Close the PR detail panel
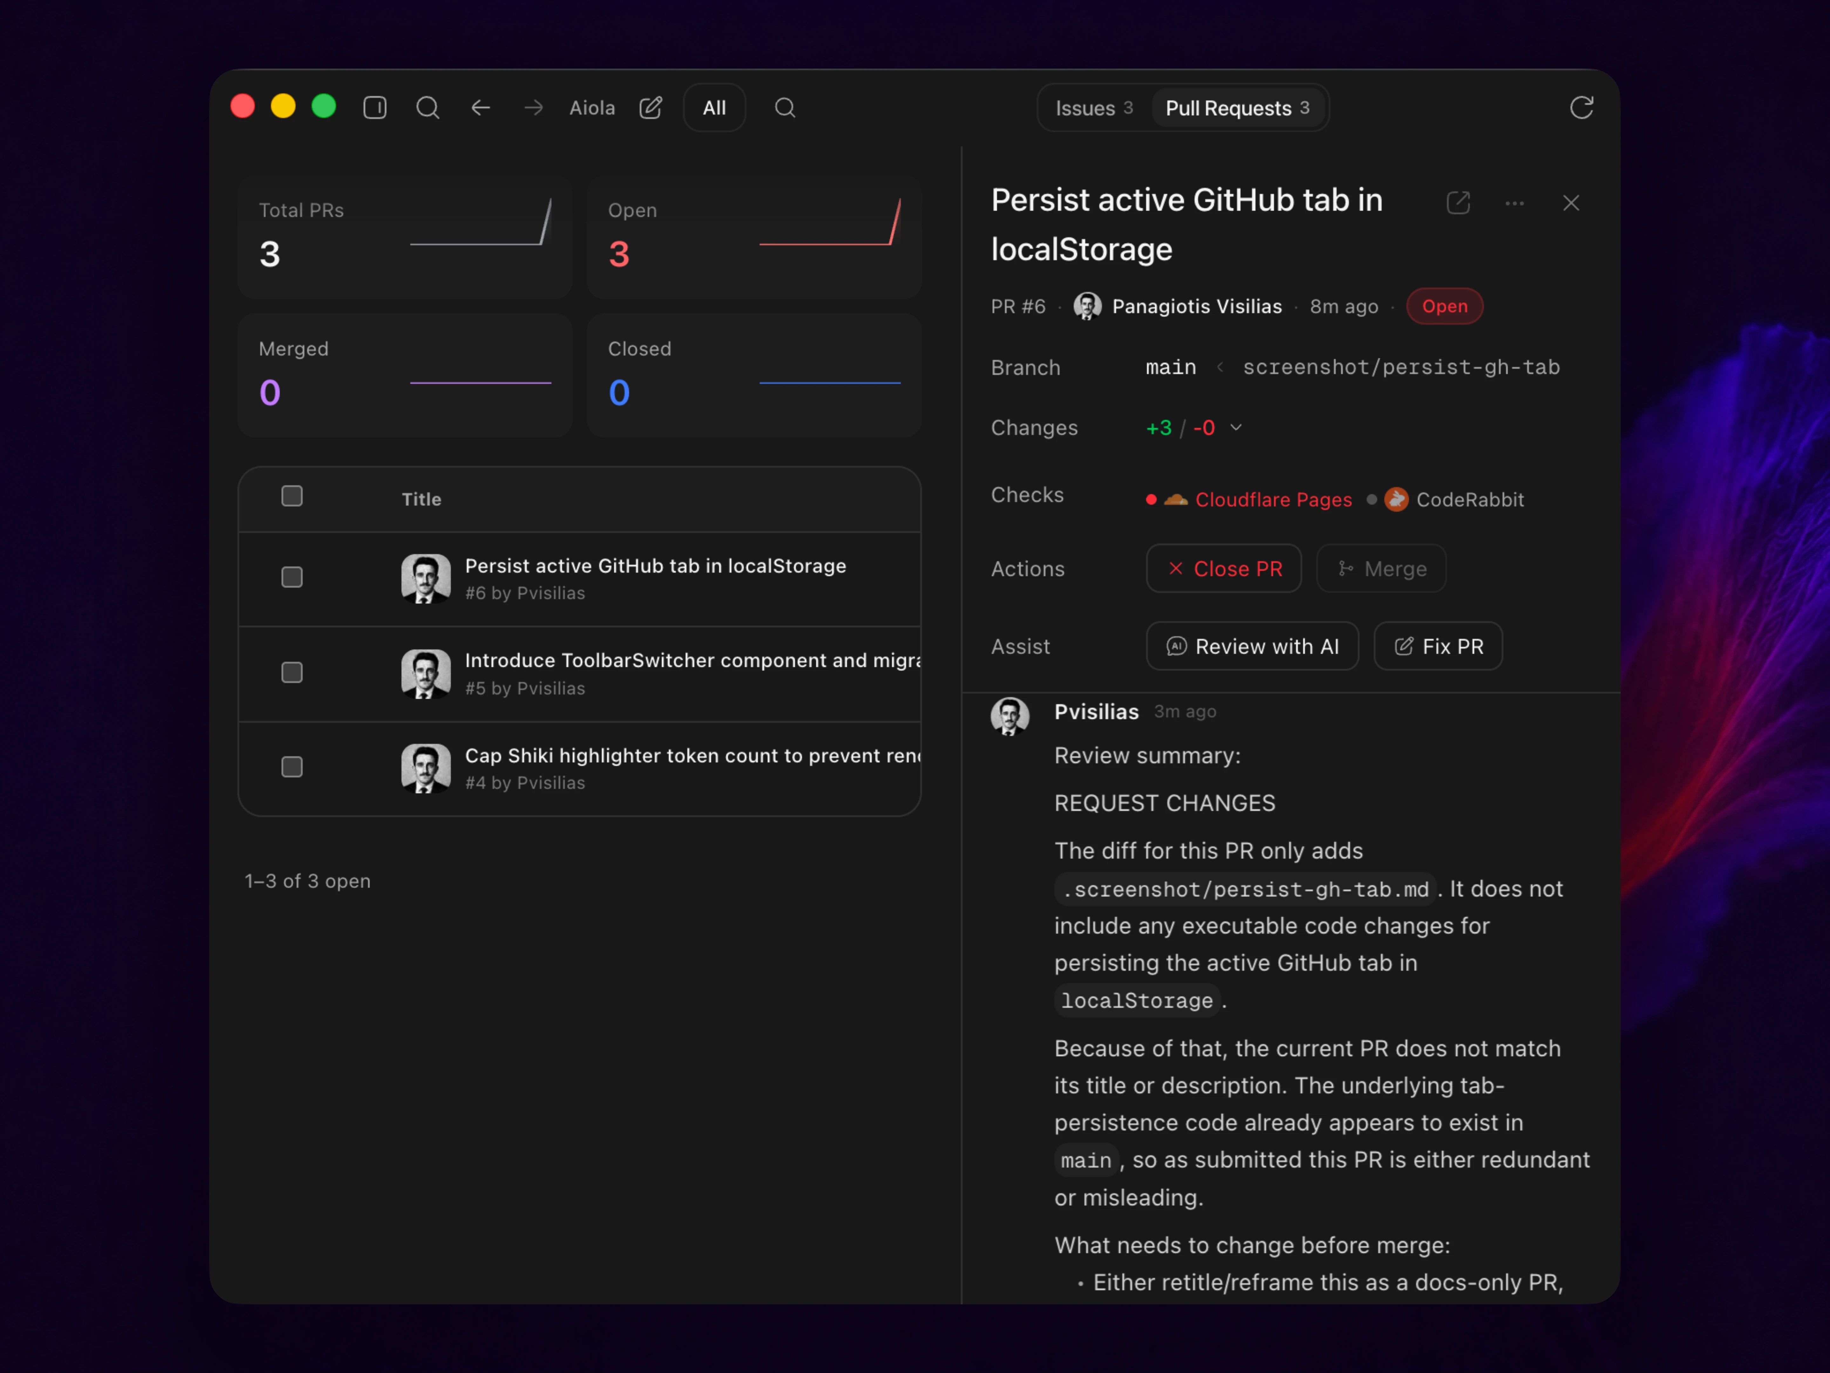The image size is (1830, 1373). pos(1571,203)
